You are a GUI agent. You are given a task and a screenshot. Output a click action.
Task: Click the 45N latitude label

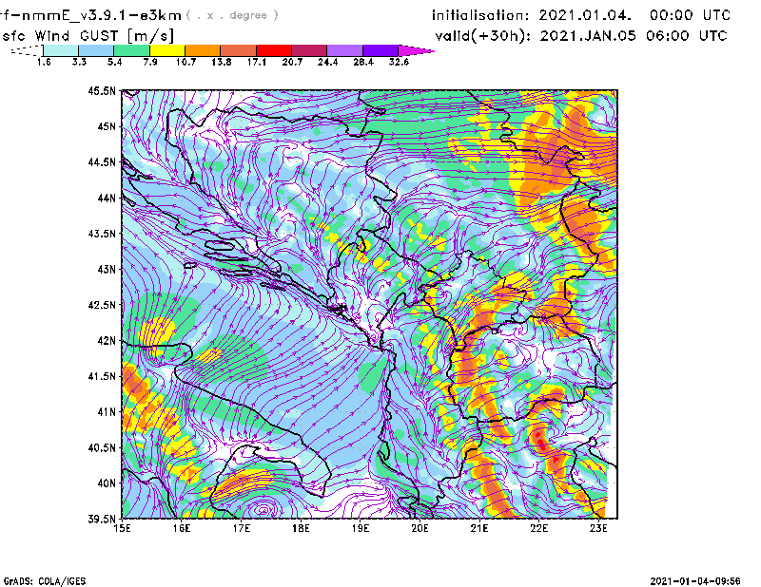tap(107, 126)
